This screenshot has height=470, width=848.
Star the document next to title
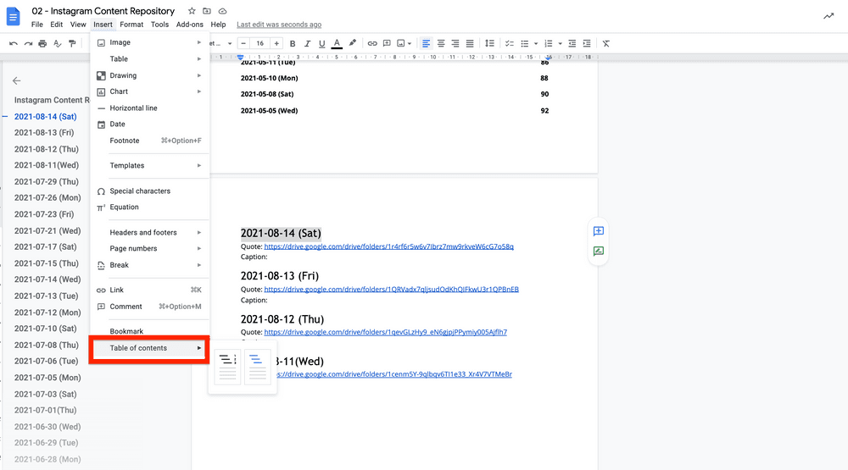click(192, 11)
